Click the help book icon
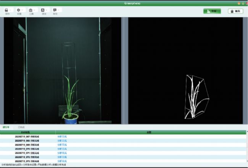The image size is (248, 168). click(55, 10)
